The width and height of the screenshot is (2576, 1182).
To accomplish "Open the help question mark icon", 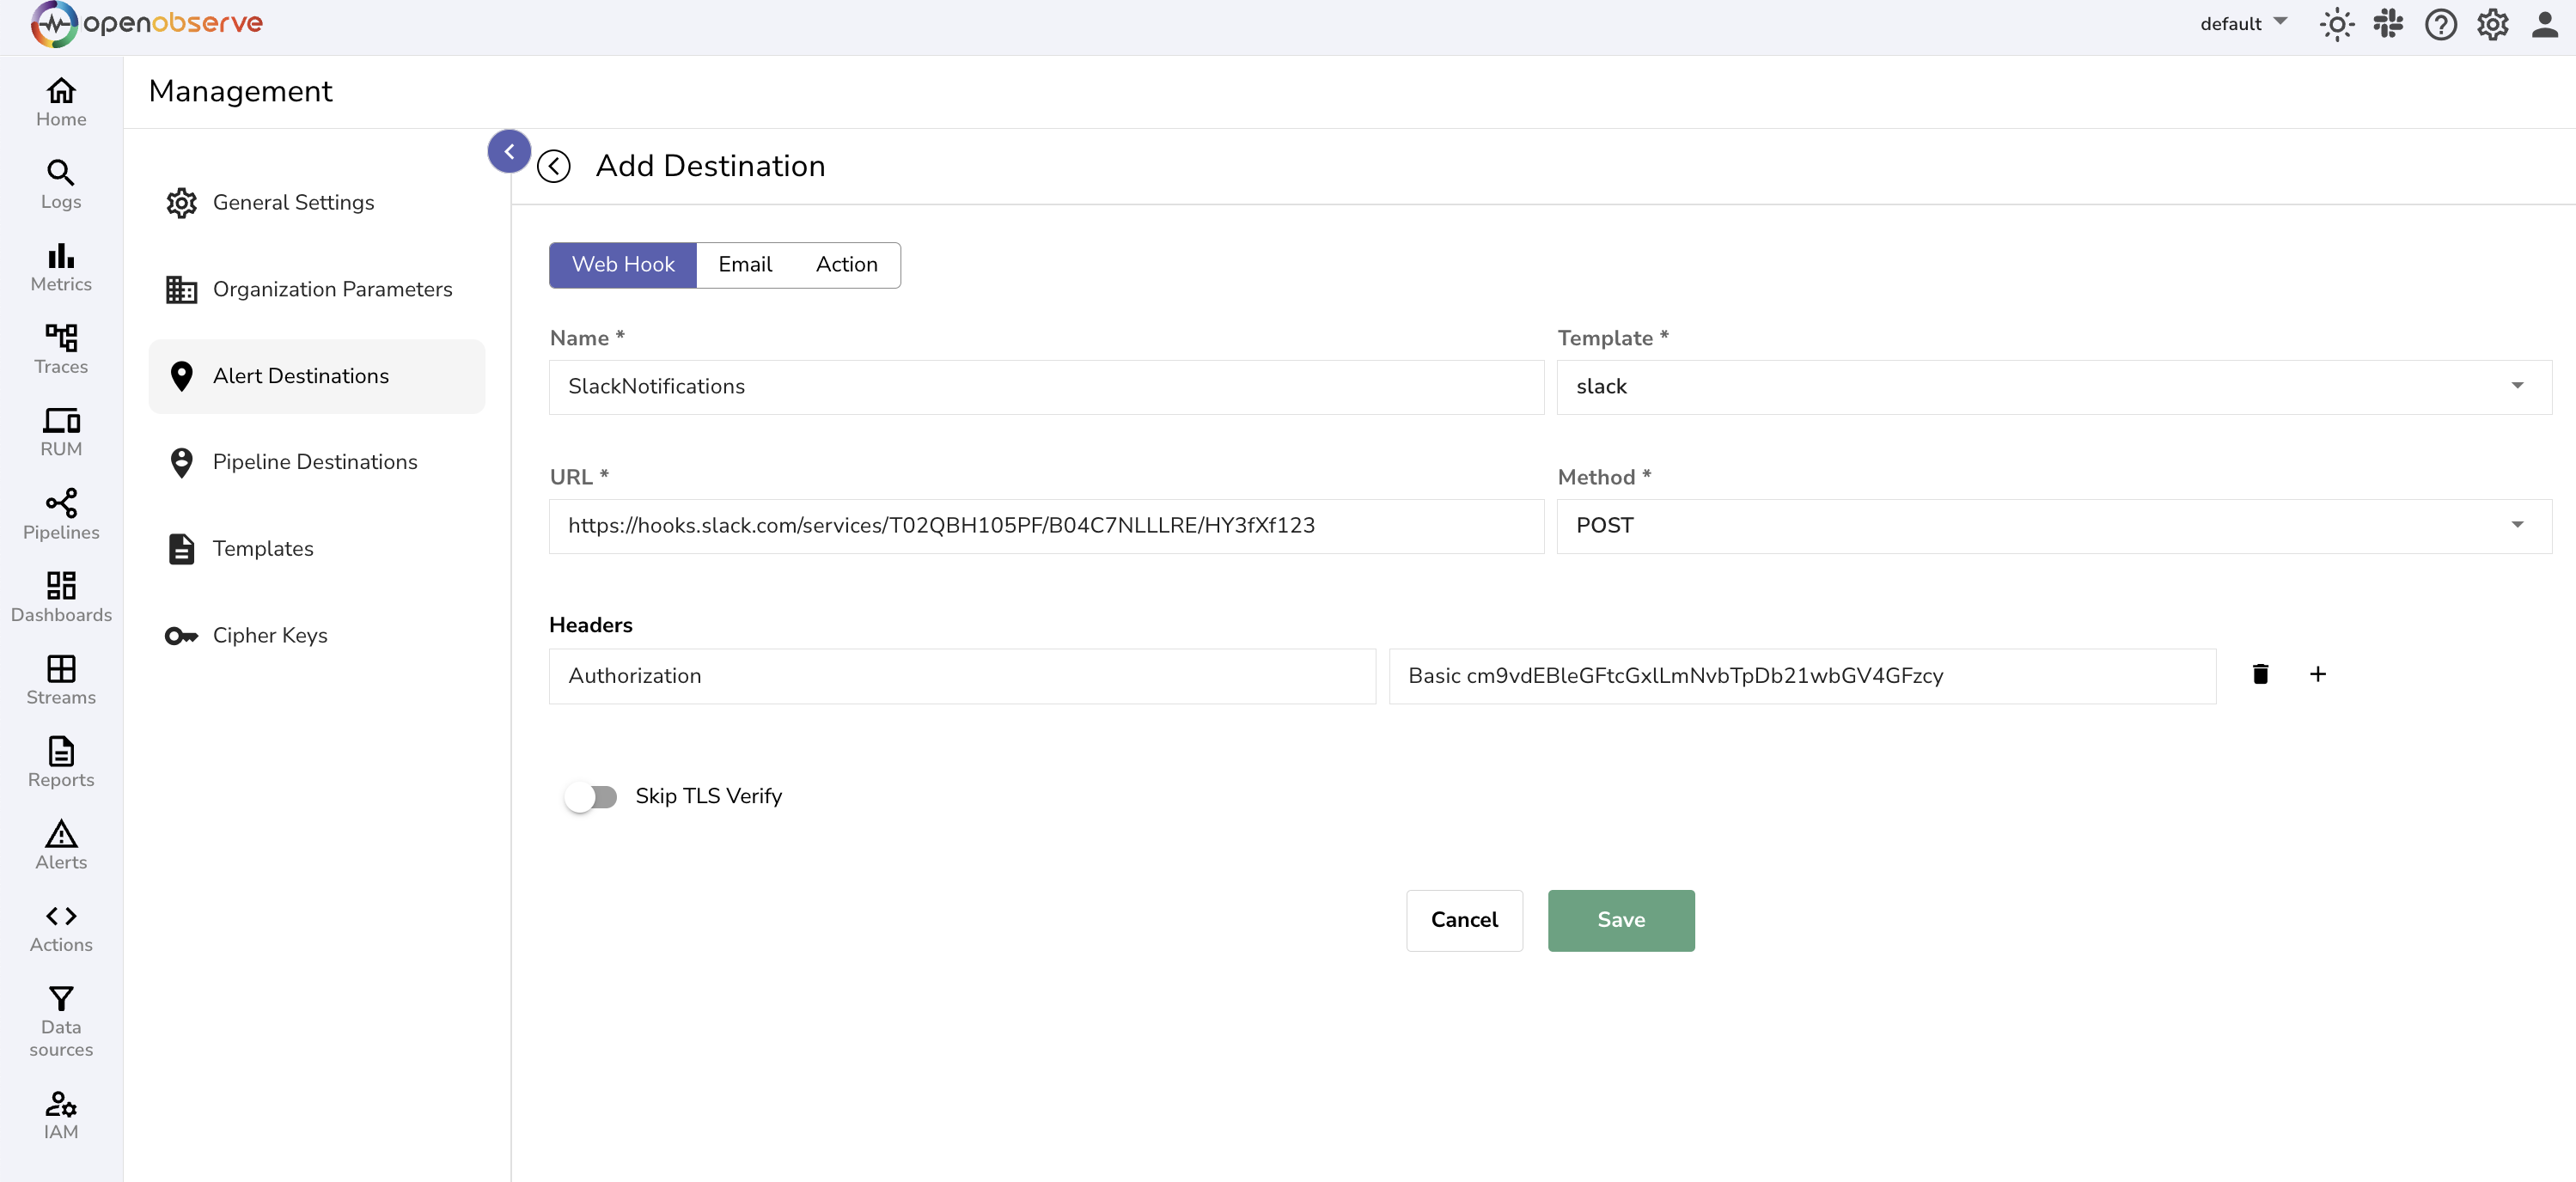I will 2440,24.
